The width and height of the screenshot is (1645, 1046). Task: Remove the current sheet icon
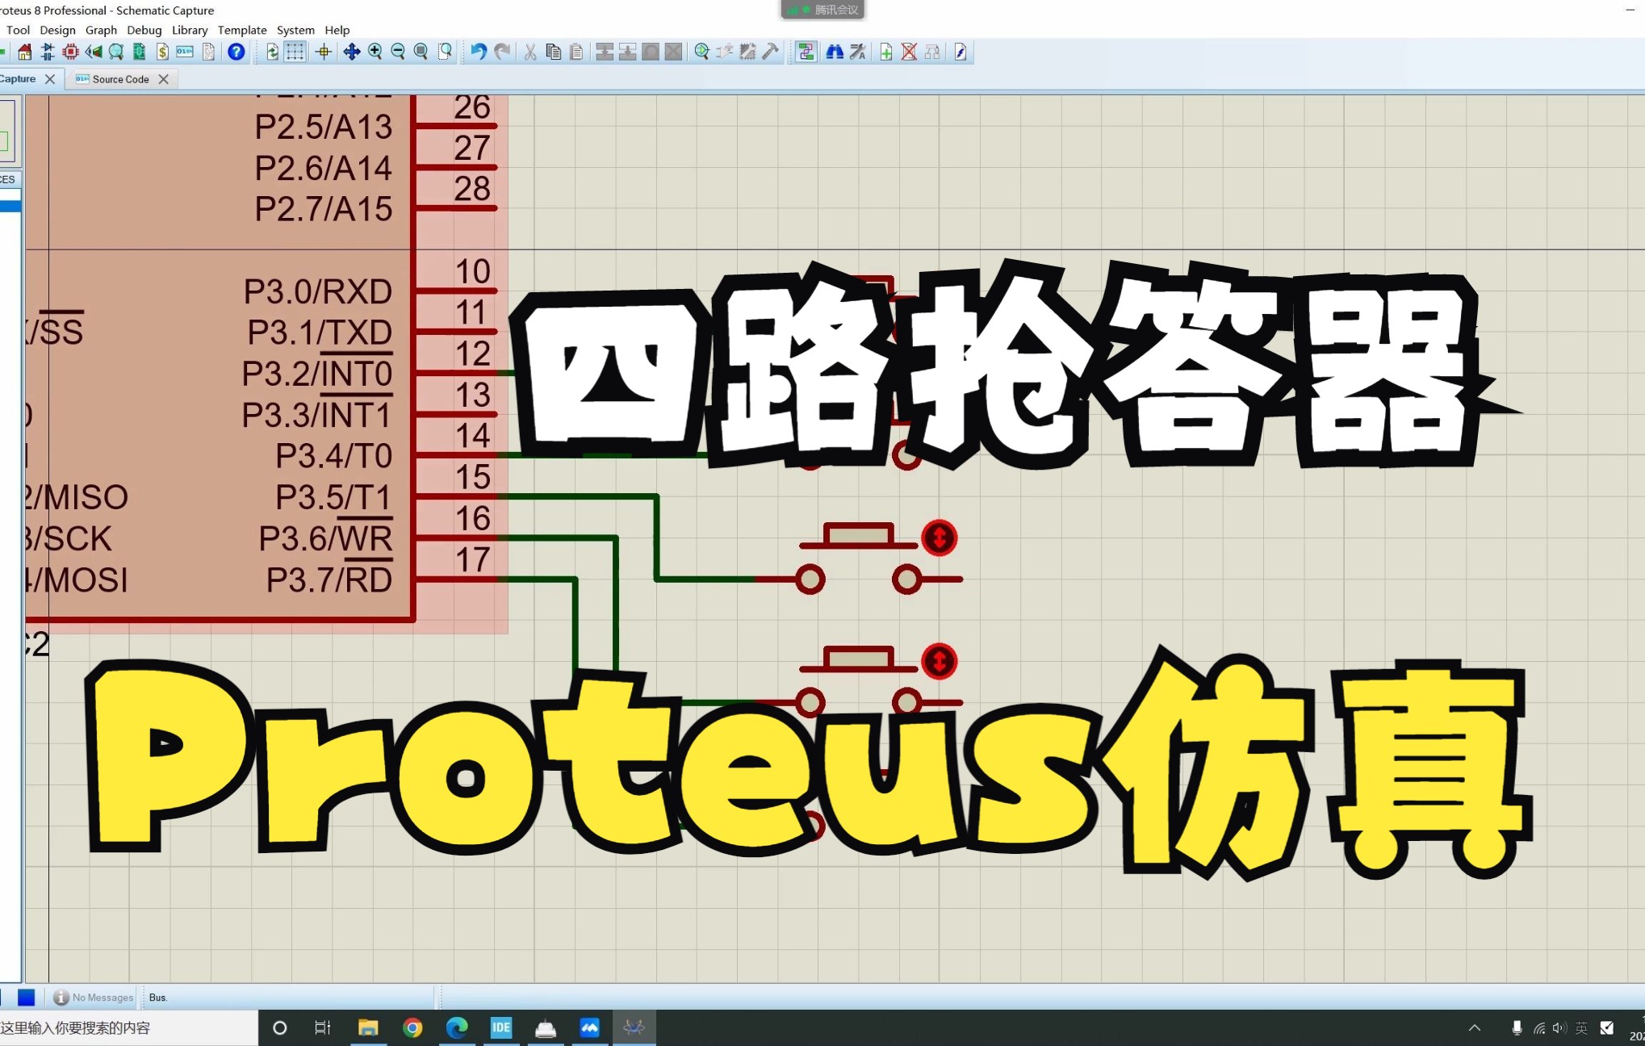coord(909,52)
